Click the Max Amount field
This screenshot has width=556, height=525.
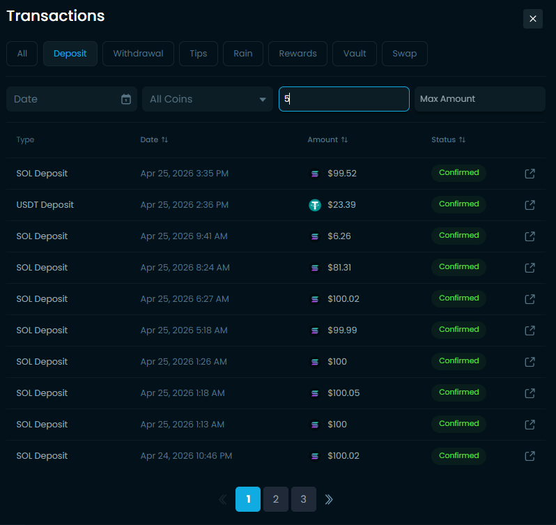click(480, 99)
